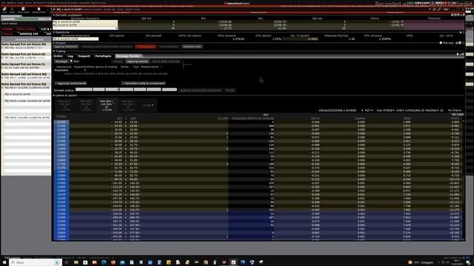Select the 12500 strike row

pos(258,225)
